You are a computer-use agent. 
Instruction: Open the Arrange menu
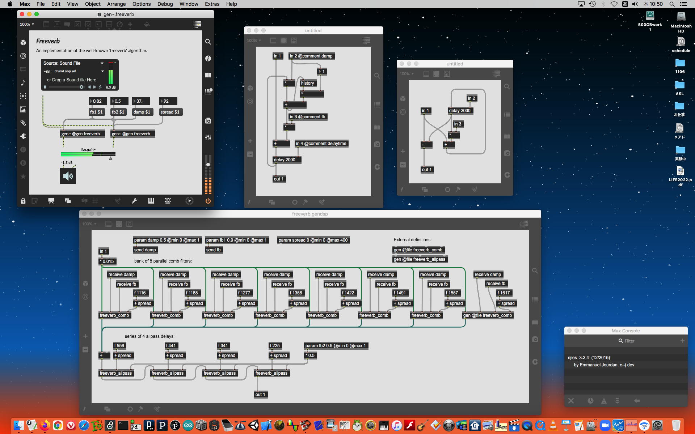[116, 4]
